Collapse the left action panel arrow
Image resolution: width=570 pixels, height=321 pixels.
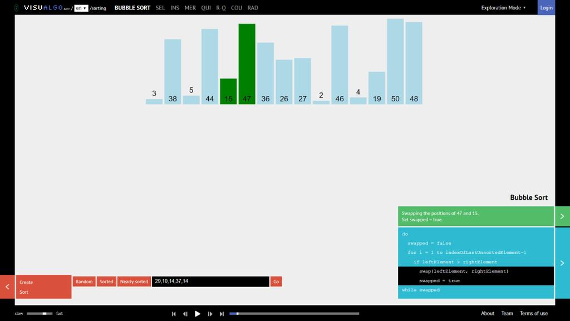point(7,287)
